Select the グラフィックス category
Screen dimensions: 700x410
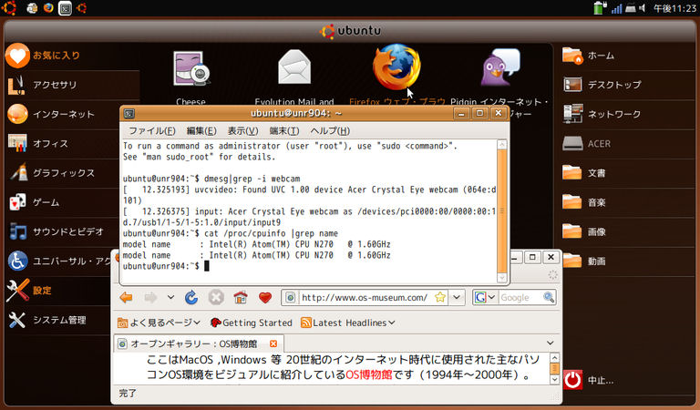pos(63,173)
